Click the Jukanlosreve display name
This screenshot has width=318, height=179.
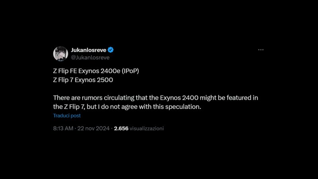coord(89,50)
